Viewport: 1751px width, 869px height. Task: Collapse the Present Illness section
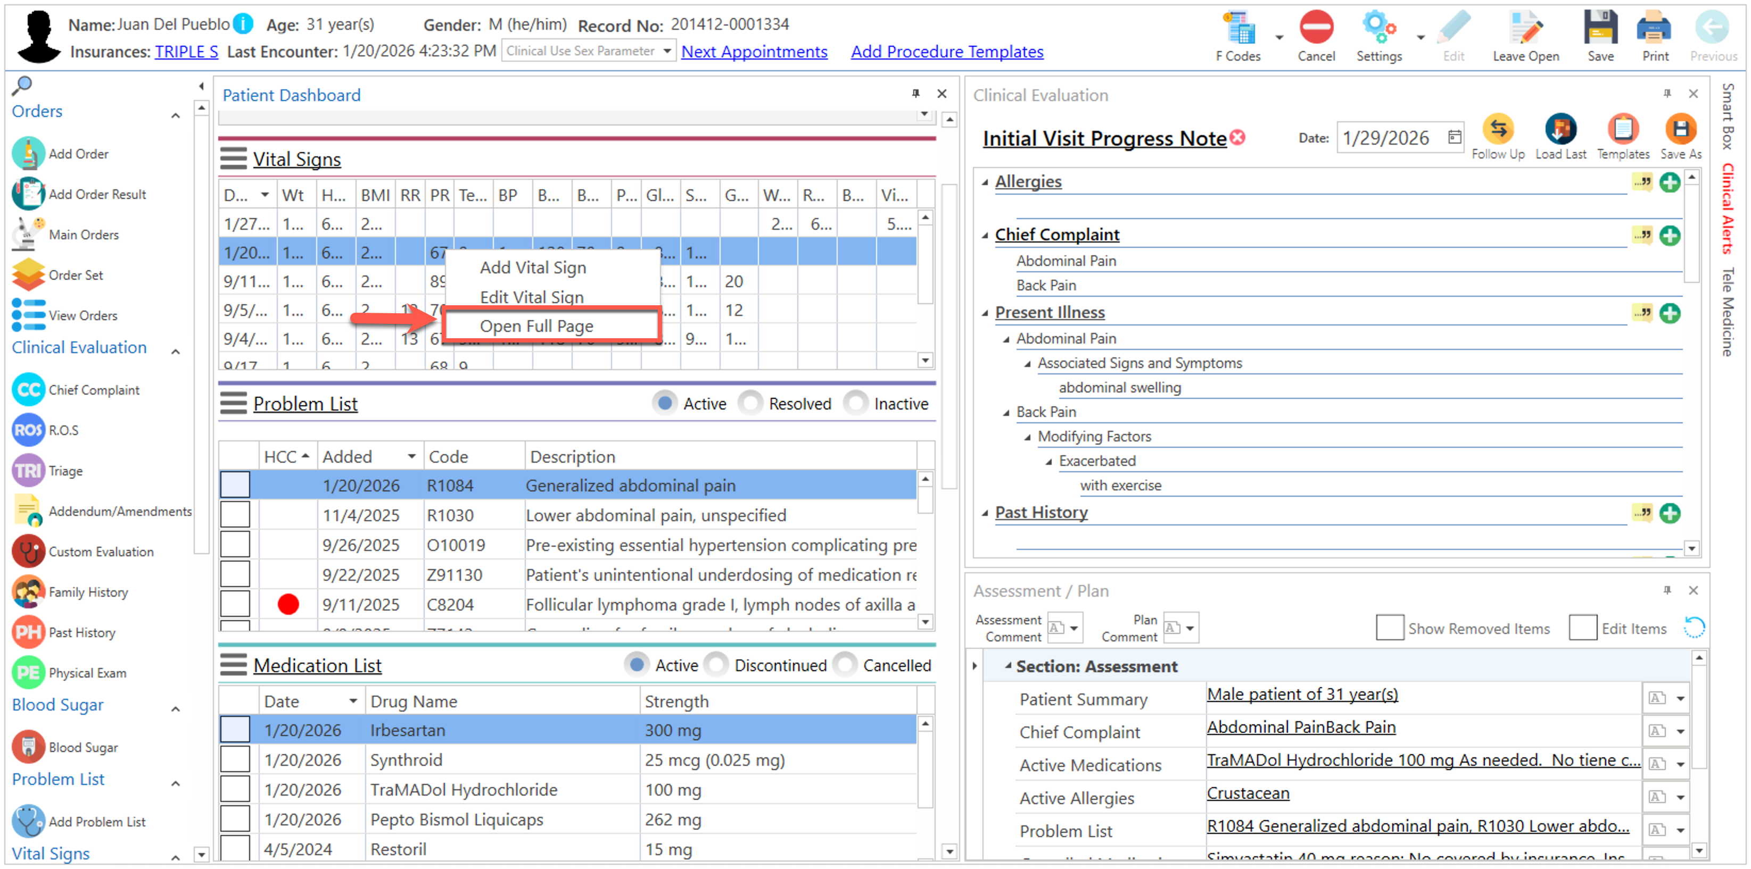click(x=985, y=313)
